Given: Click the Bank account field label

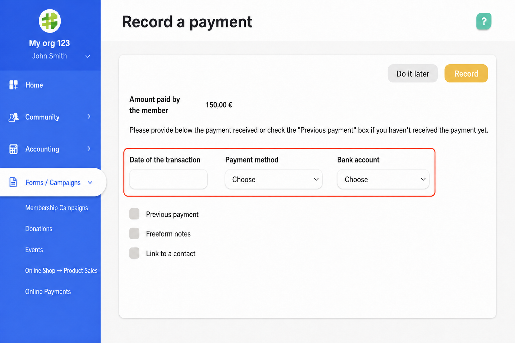Looking at the screenshot, I should (x=358, y=160).
